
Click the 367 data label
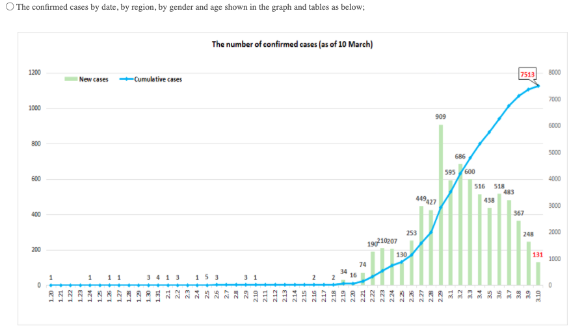coord(518,213)
